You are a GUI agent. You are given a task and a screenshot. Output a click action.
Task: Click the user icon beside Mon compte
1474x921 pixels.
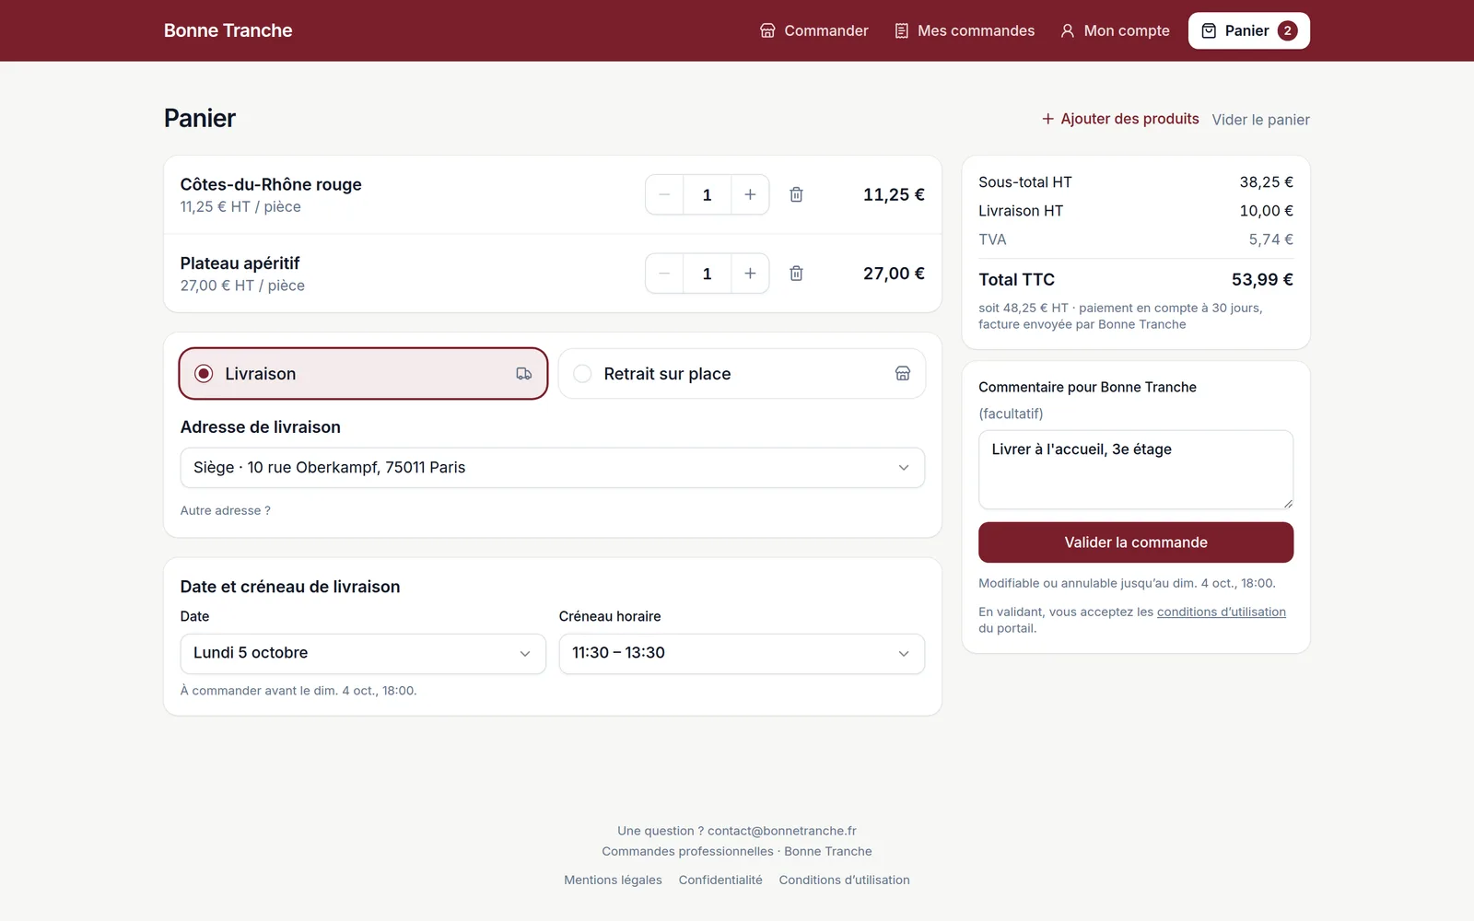point(1067,30)
